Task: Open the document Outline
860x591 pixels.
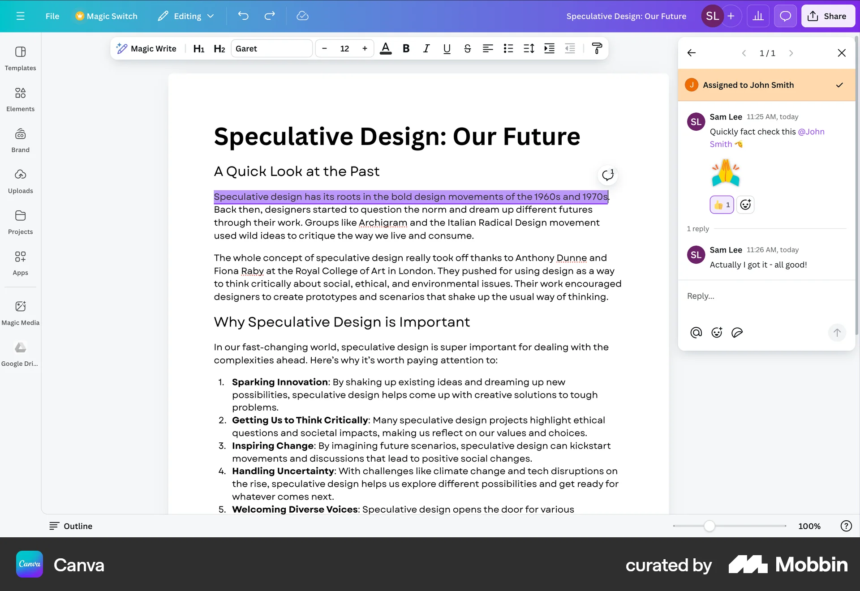Action: click(x=70, y=526)
